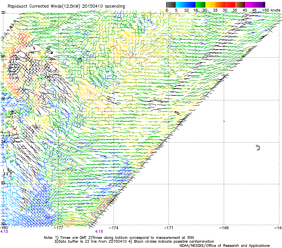The height and width of the screenshot is (248, 282).
Task: Click the legend value '10'
Action: coord(186,10)
